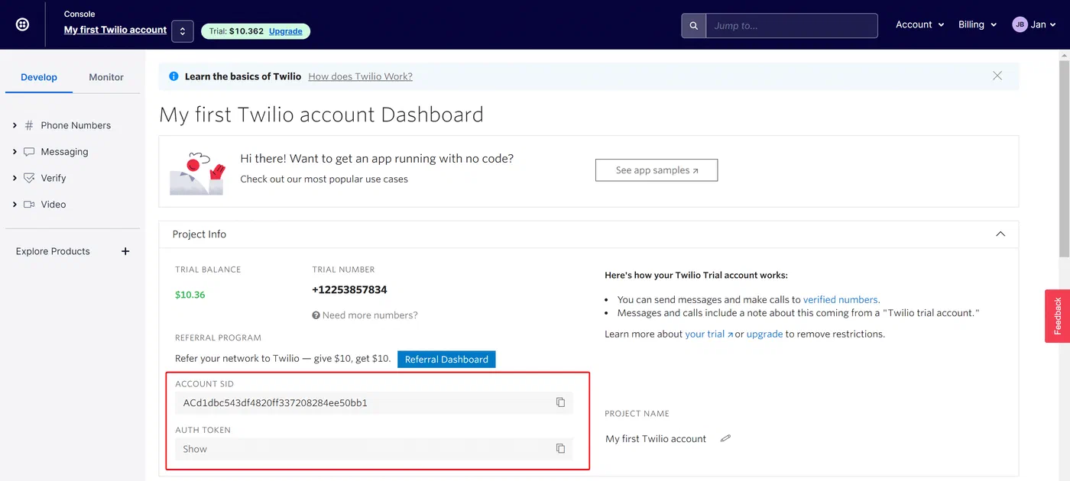Click the Messaging chat bubble icon

coord(29,152)
